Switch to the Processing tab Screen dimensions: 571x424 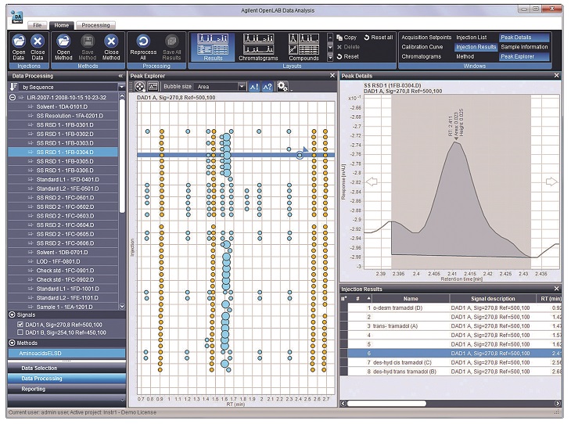pos(95,25)
